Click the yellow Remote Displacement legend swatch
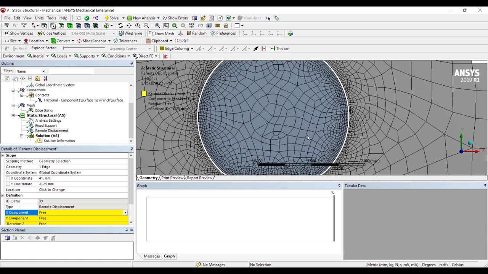This screenshot has width=488, height=274. pyautogui.click(x=144, y=94)
